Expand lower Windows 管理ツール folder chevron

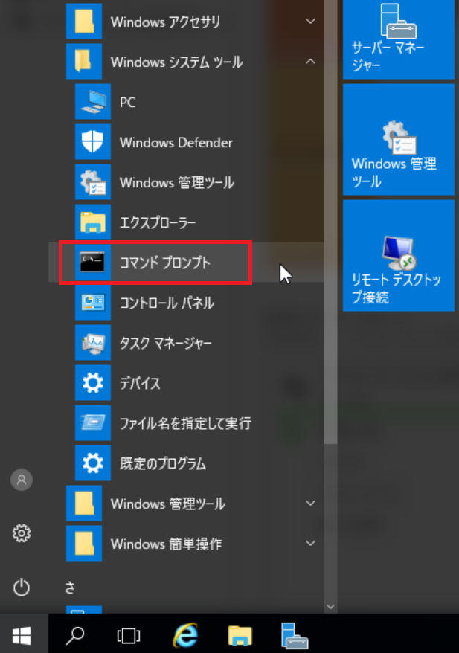point(310,503)
